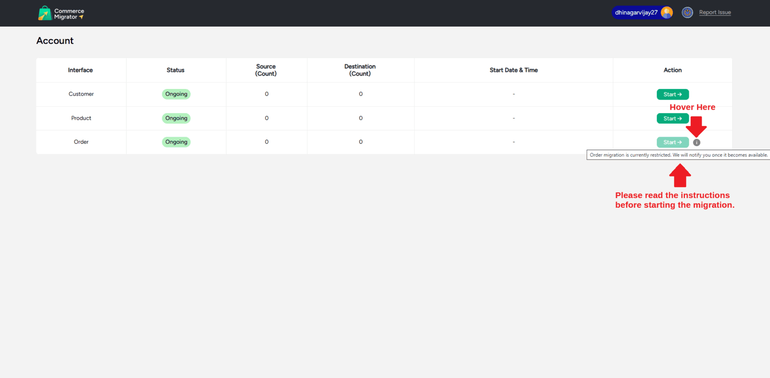Select the Customer interface cell
The width and height of the screenshot is (770, 378).
[x=81, y=94]
